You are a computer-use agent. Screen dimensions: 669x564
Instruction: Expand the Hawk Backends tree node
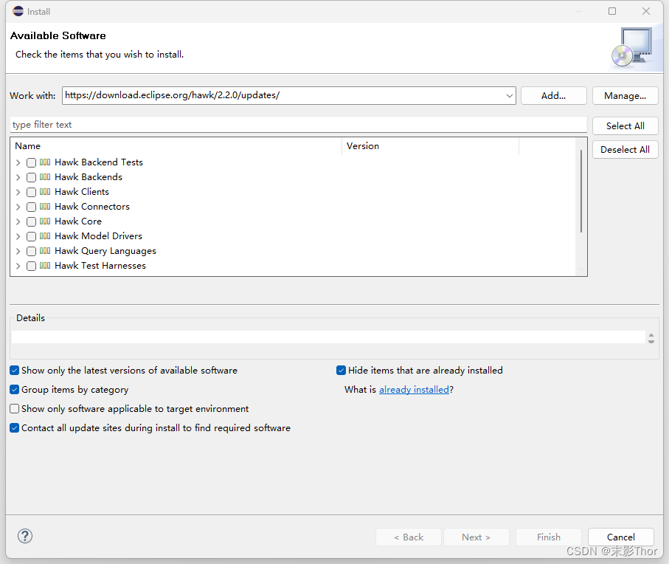pos(18,177)
